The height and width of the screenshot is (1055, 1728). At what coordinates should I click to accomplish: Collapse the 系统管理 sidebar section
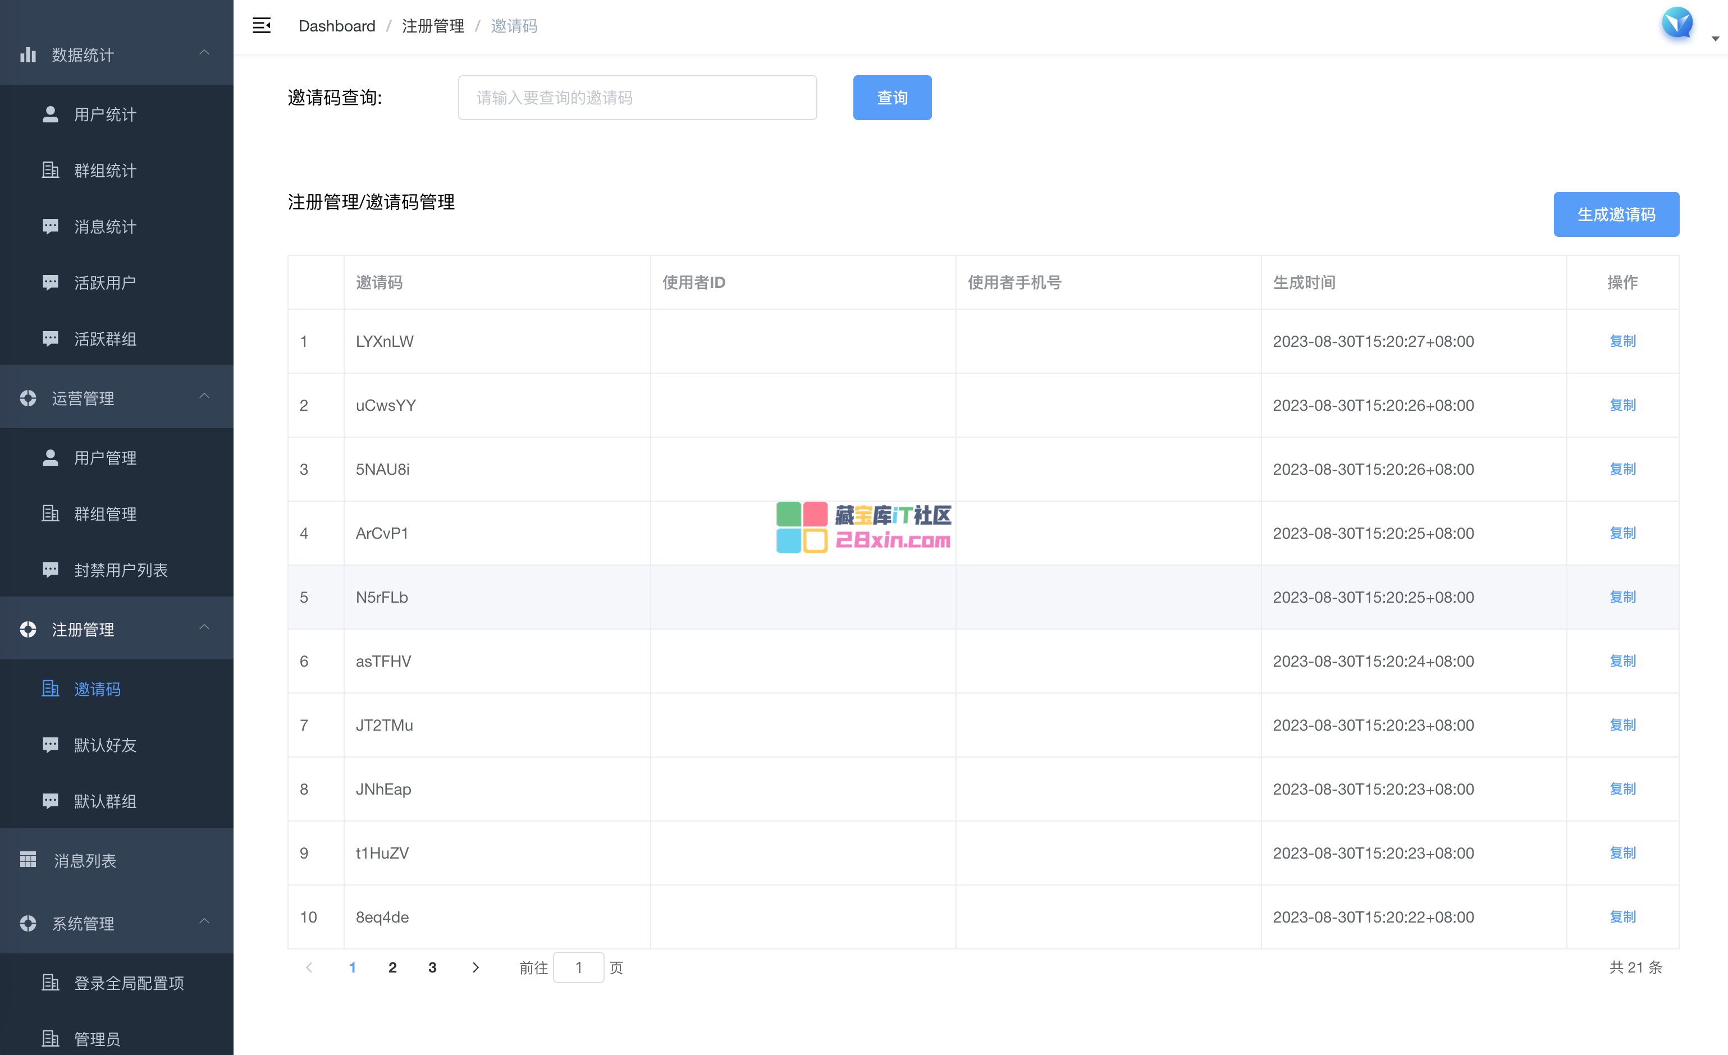pyautogui.click(x=204, y=923)
